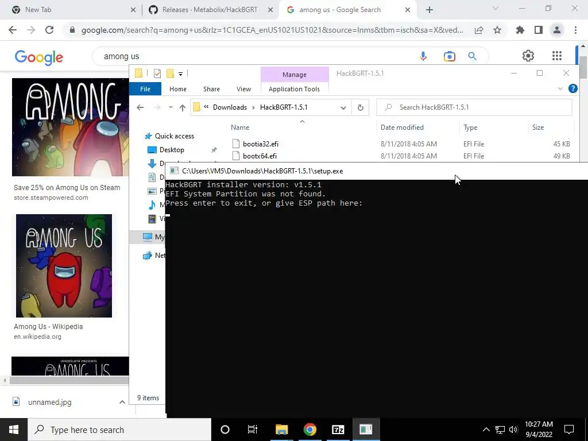Click Explorer back arrow
The width and height of the screenshot is (588, 441).
click(140, 107)
